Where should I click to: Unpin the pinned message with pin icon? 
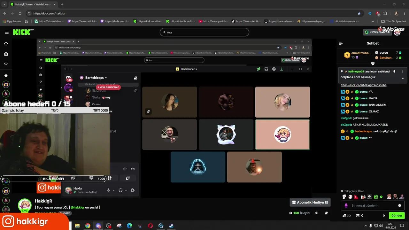394,72
